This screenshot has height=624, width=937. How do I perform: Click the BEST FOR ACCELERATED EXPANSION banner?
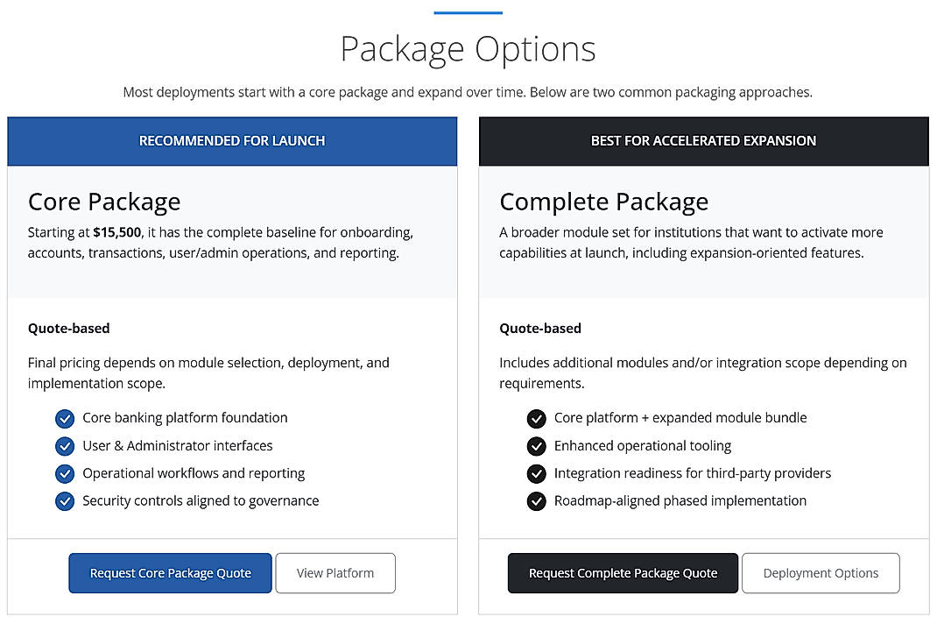tap(703, 141)
